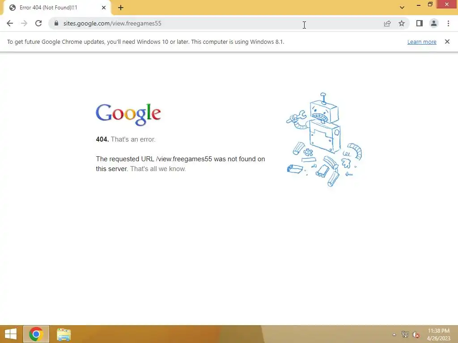Dismiss the Windows update notification bar
Screen dimensions: 458x343
click(447, 42)
